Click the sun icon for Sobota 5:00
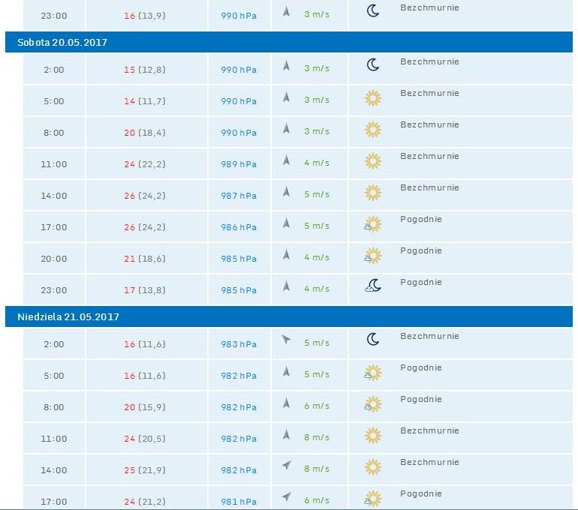 (372, 97)
